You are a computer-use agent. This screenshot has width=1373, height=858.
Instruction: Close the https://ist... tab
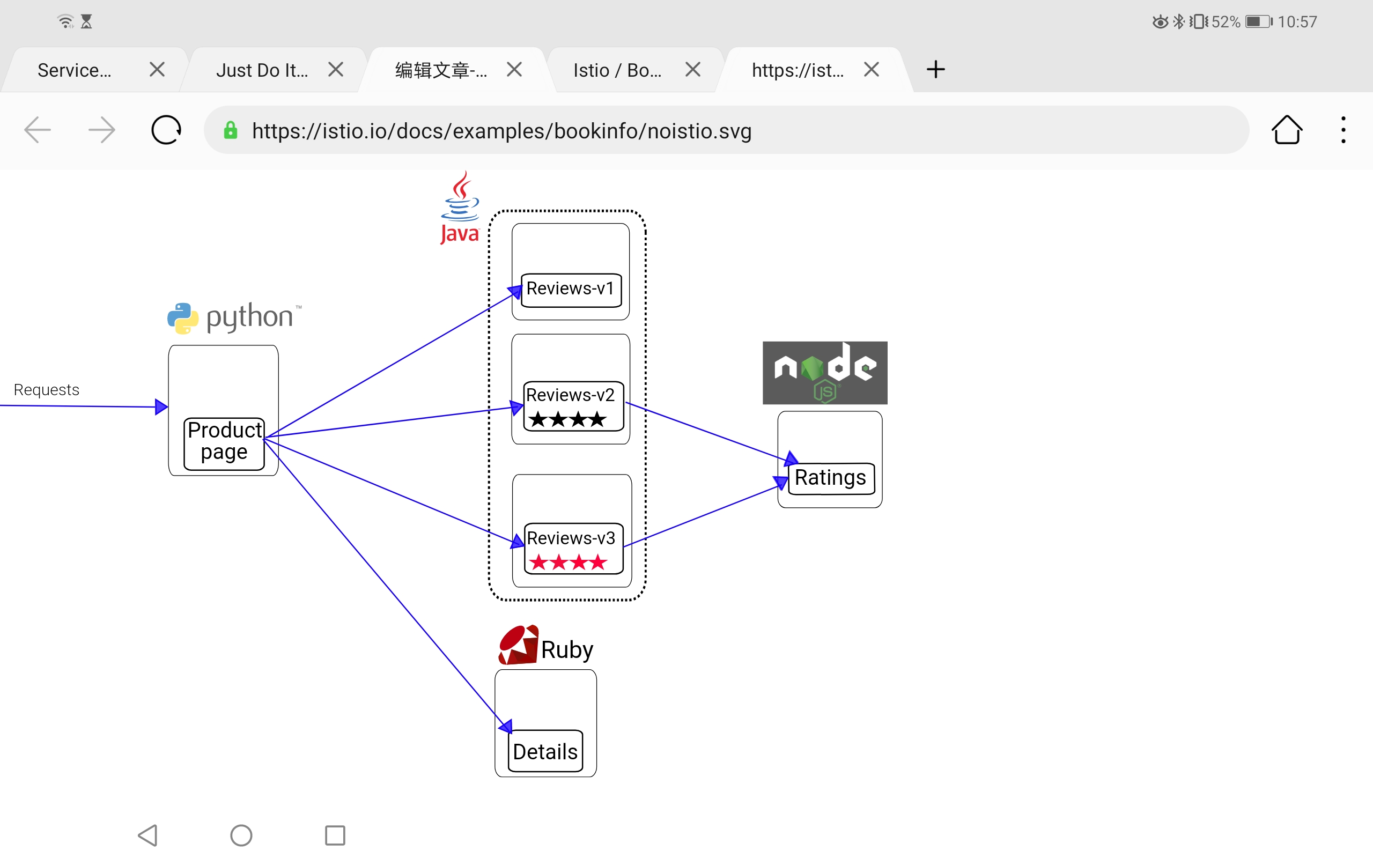click(x=872, y=70)
